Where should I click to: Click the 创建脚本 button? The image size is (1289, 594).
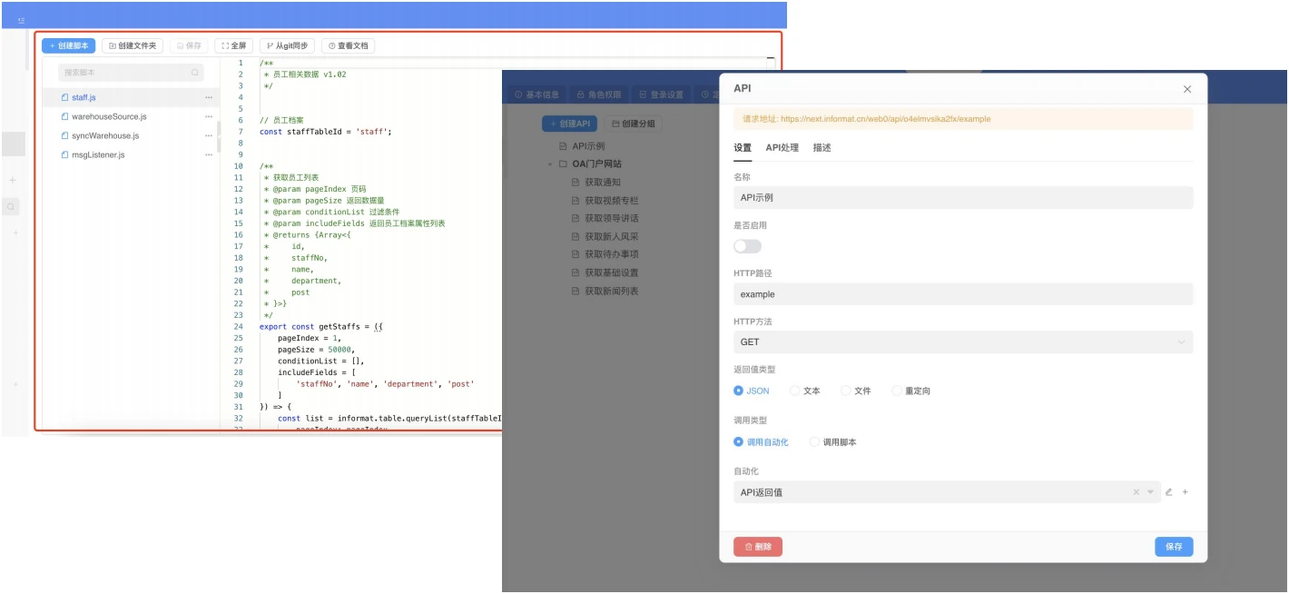coord(68,45)
